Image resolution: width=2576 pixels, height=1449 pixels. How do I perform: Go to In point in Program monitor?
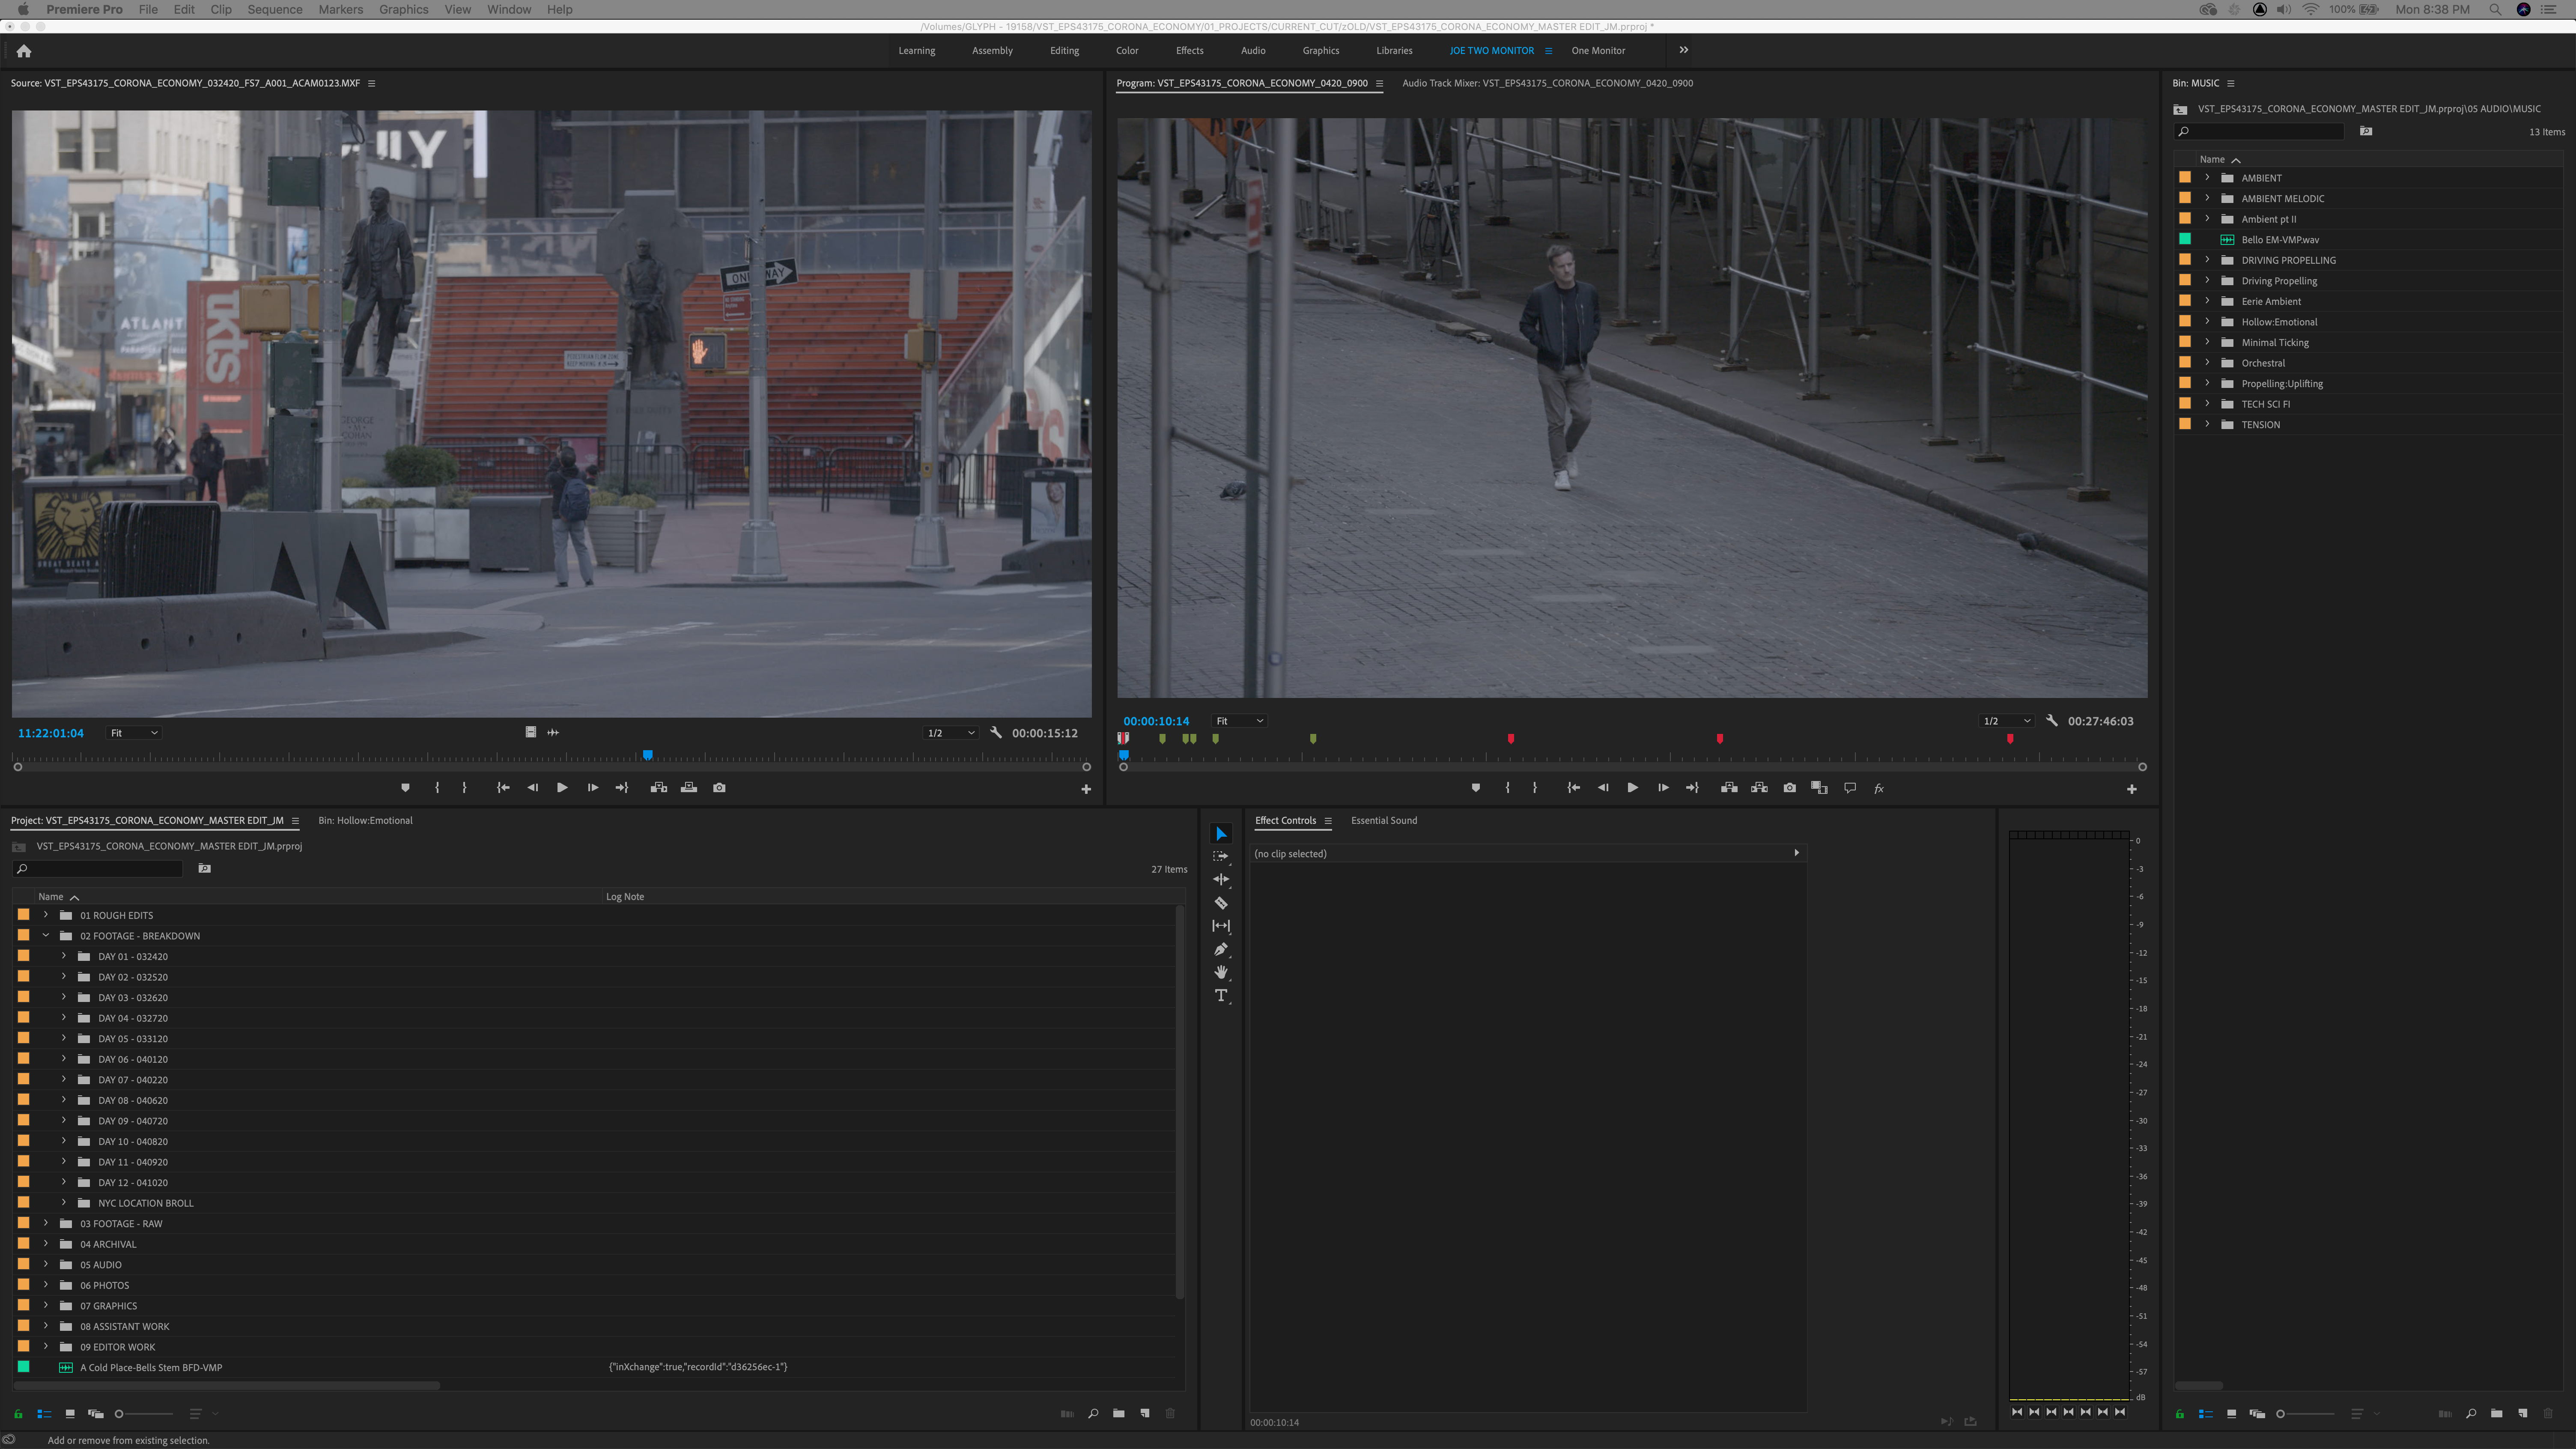[1573, 788]
